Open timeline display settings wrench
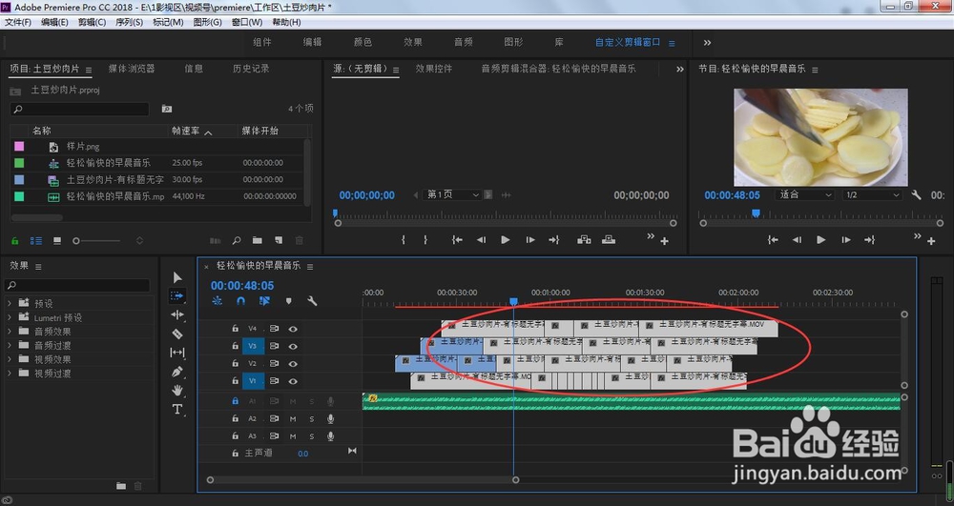The height and width of the screenshot is (506, 954). pyautogui.click(x=312, y=301)
